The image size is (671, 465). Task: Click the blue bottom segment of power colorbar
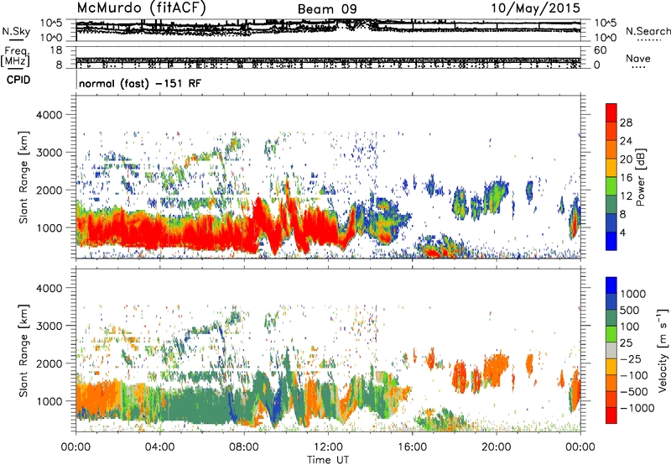click(611, 241)
